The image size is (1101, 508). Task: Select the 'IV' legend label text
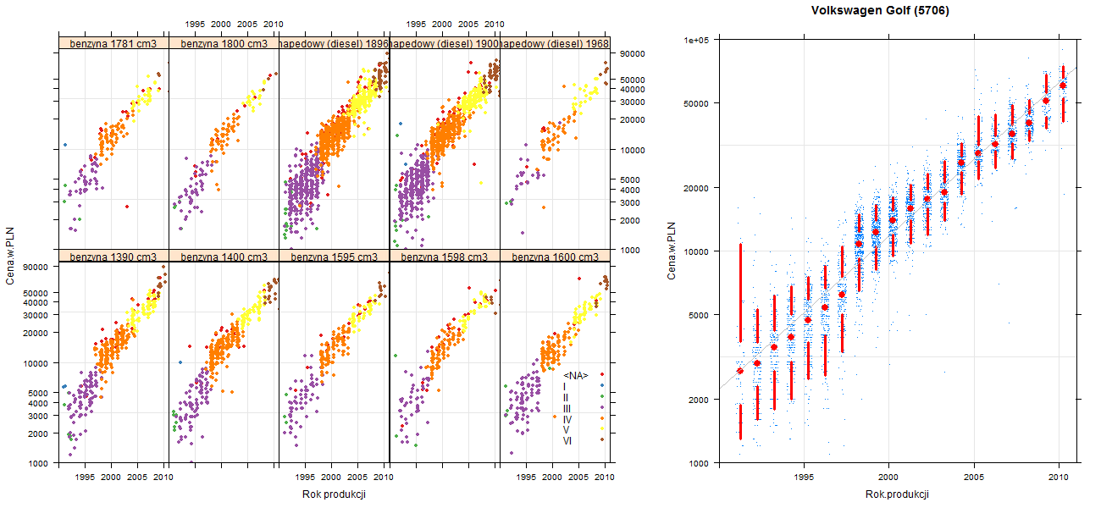pos(567,419)
